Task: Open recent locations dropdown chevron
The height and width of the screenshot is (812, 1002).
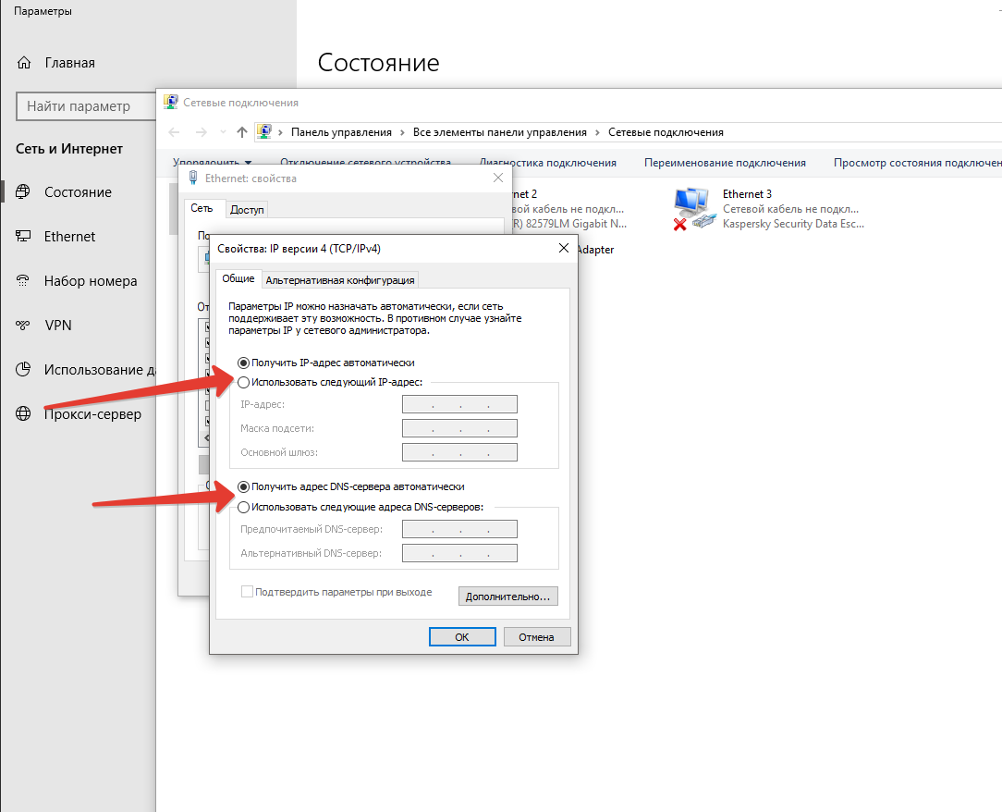Action: tap(223, 132)
